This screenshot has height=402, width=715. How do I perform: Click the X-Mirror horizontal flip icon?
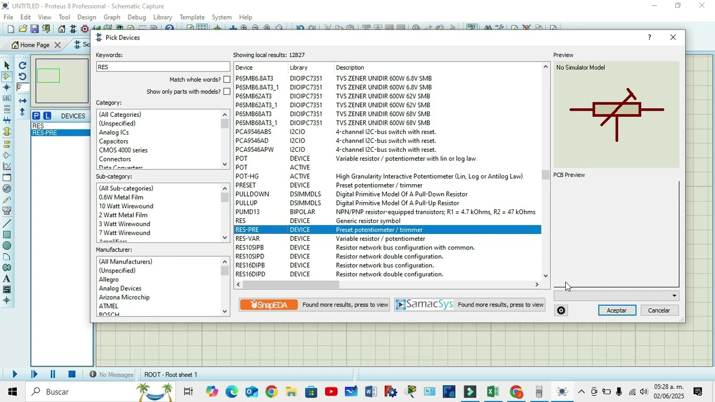click(x=22, y=101)
